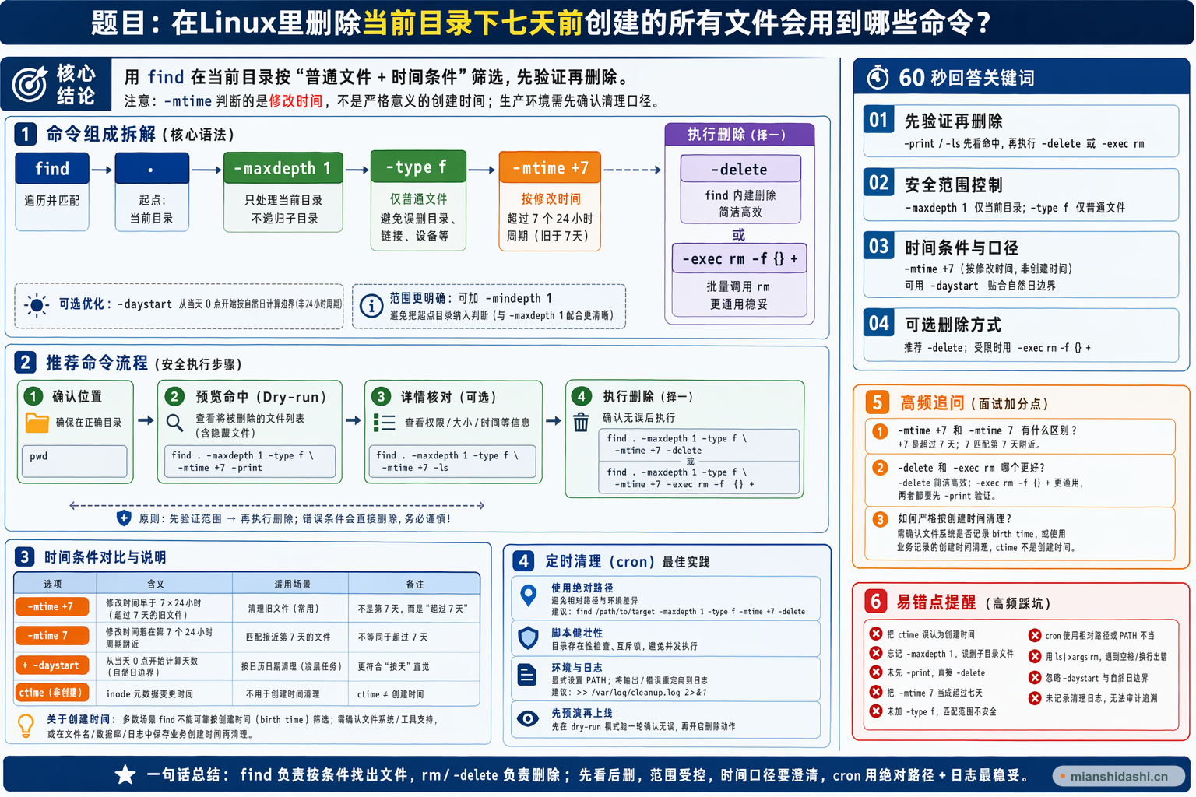The image size is (1196, 797).
Task: Click the star icon before 一句话总结
Action: pyautogui.click(x=125, y=774)
